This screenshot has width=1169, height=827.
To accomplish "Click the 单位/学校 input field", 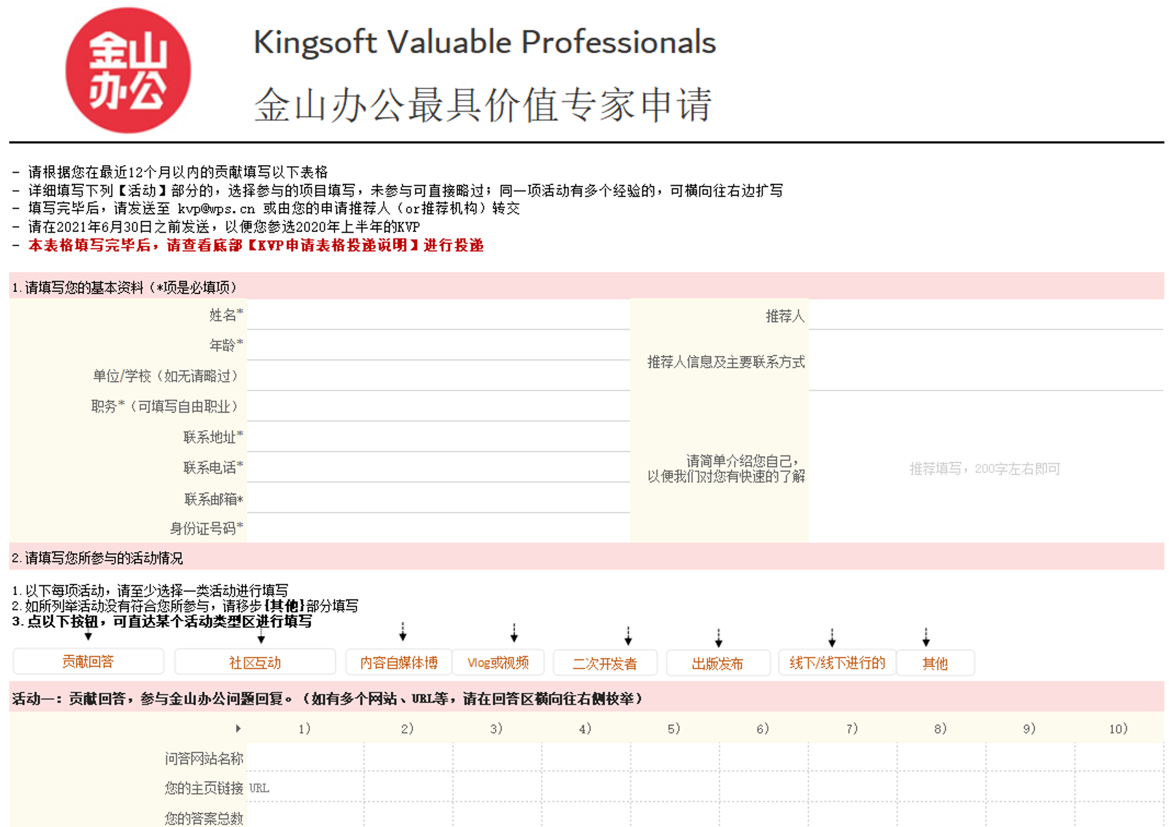I will point(438,376).
